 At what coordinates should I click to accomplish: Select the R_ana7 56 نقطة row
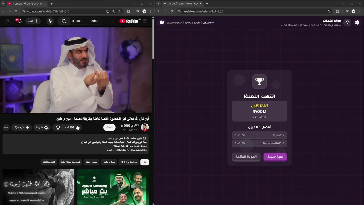259,135
